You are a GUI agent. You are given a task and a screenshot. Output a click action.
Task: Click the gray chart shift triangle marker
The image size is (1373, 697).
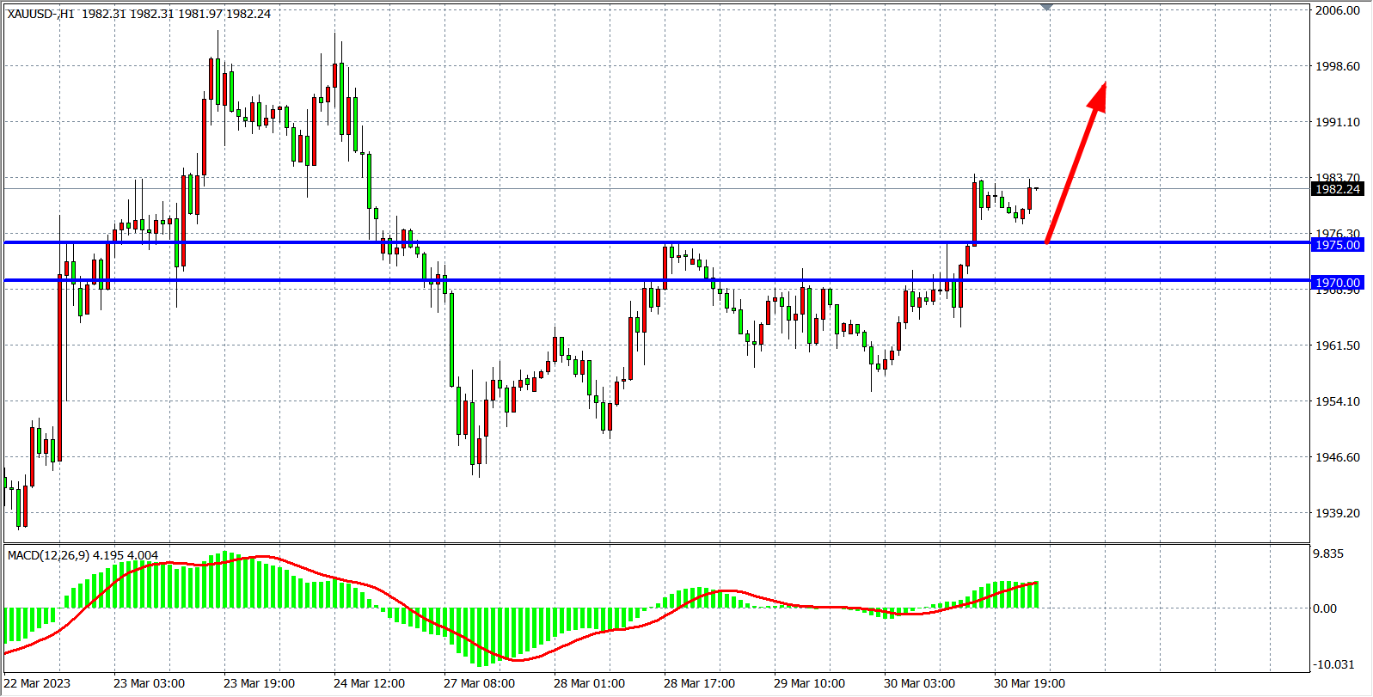[1046, 7]
